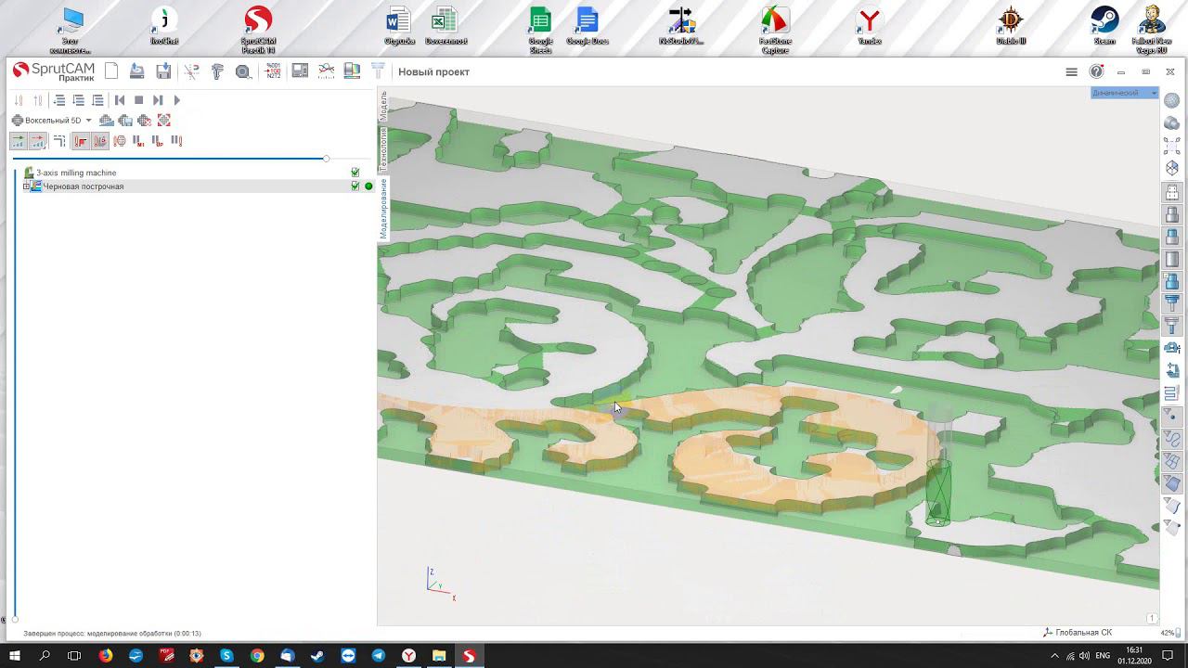Open the toolpath graph icon
This screenshot has width=1188, height=668.
[326, 71]
